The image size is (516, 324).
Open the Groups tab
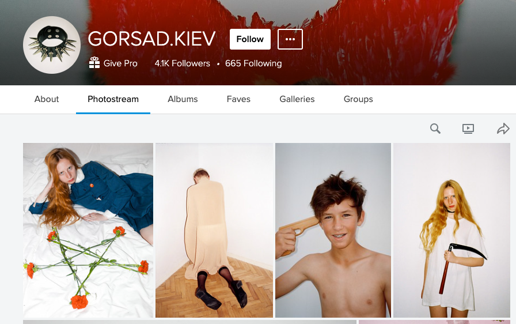[x=358, y=99]
